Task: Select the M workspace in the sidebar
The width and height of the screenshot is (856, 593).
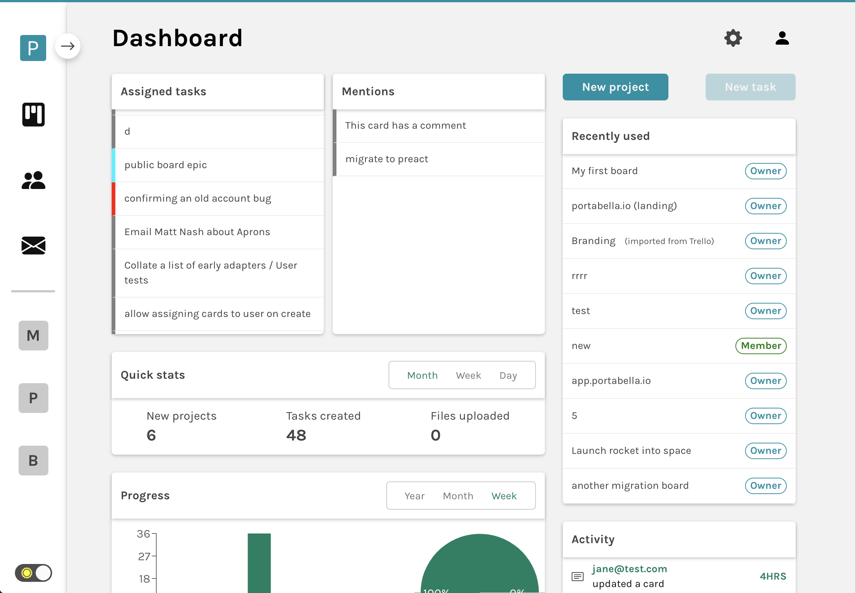Action: point(33,336)
